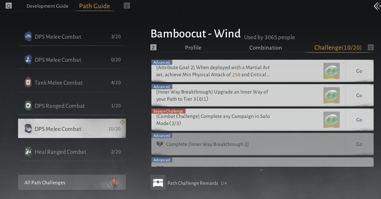Click the Bamboocut - Wind title

tap(196, 34)
